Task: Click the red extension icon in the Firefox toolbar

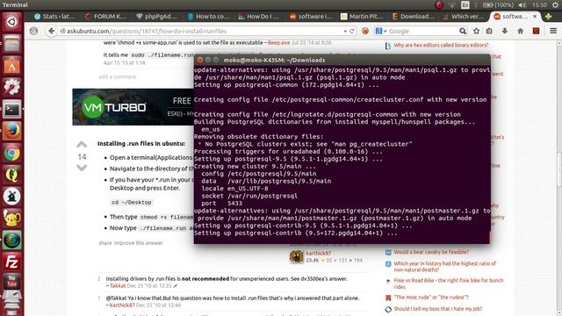Action: tap(536, 32)
